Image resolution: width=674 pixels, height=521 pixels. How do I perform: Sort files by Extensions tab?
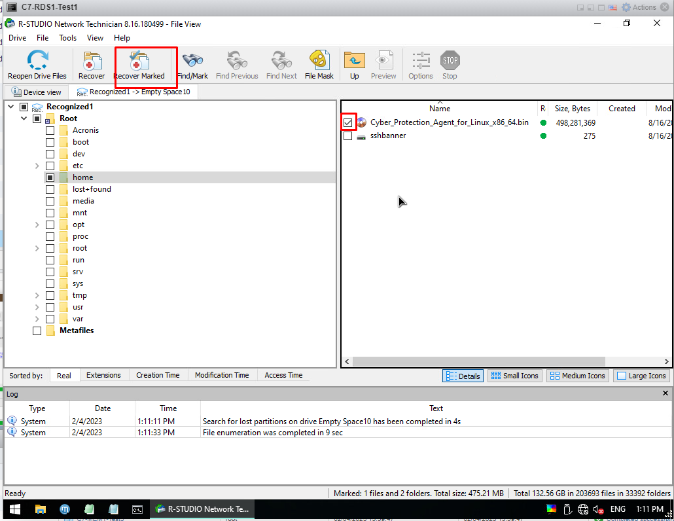tap(103, 375)
